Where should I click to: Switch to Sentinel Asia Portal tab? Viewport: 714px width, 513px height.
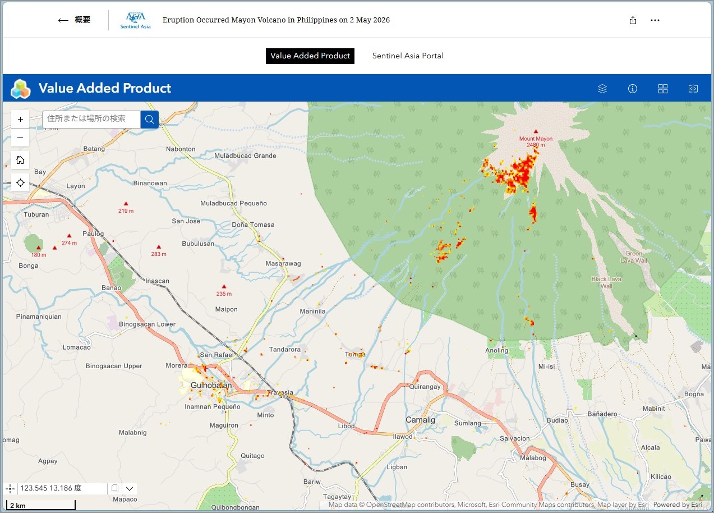(x=408, y=56)
